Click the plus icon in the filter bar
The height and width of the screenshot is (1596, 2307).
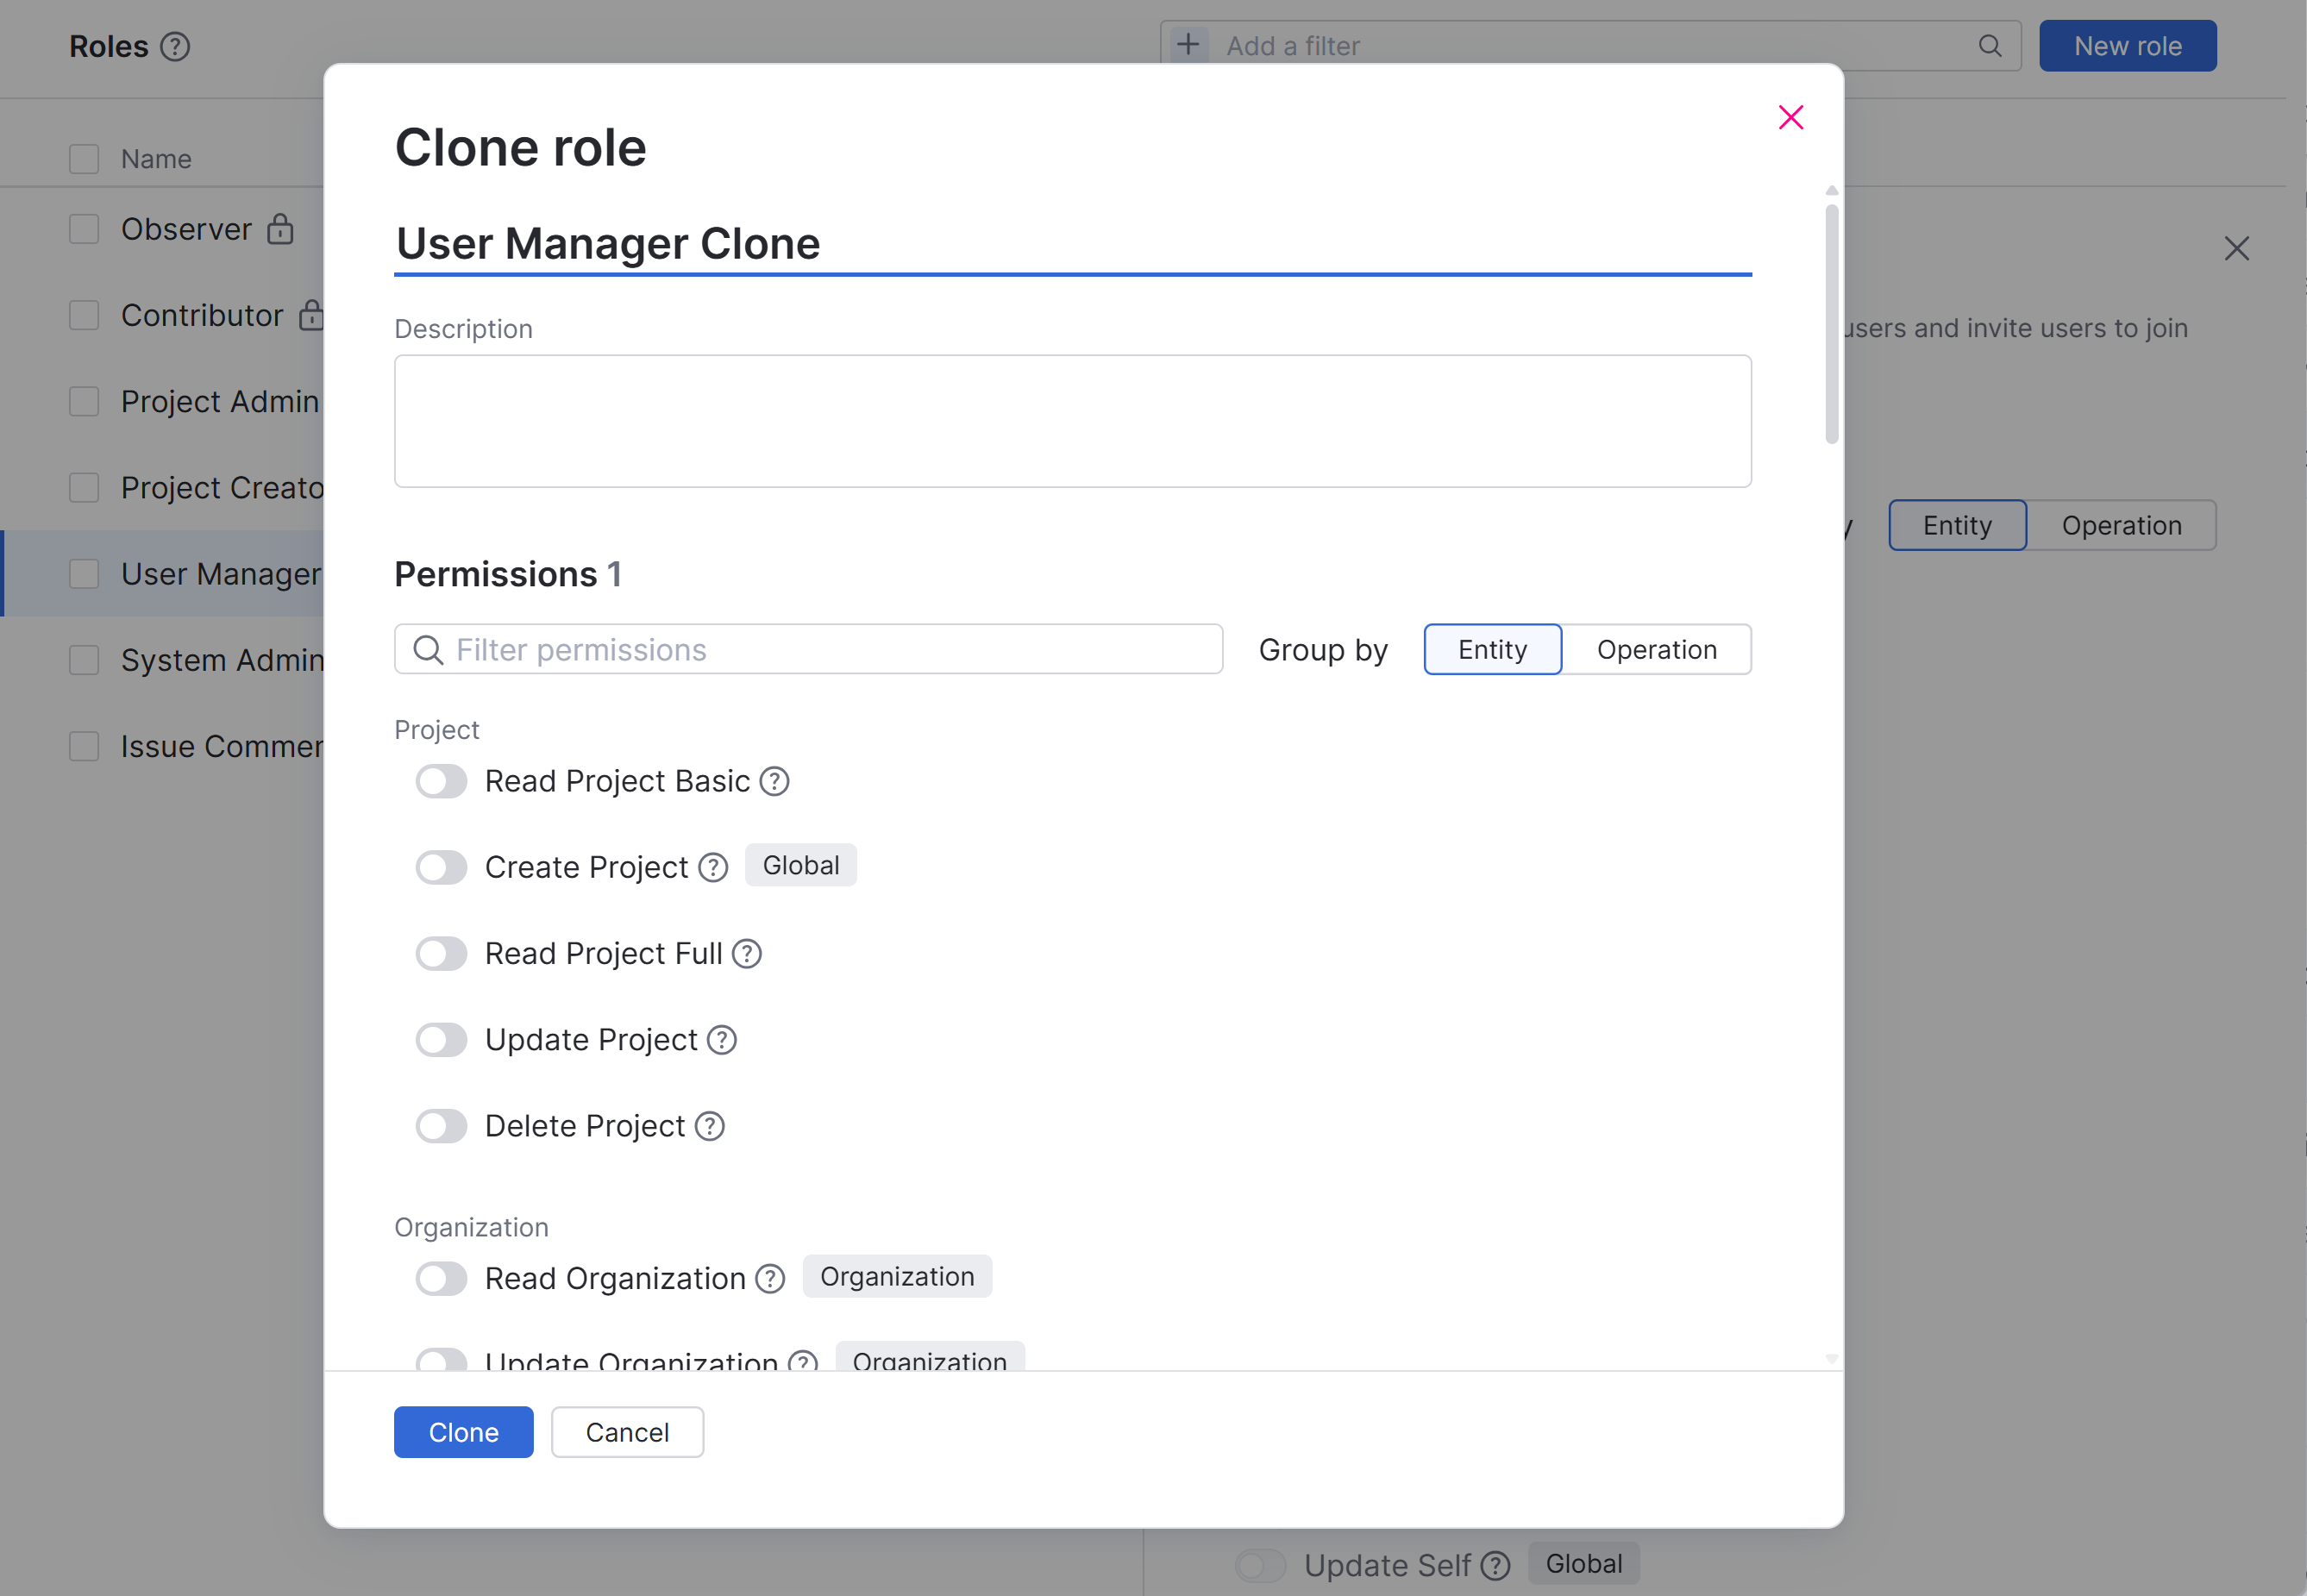coord(1188,44)
